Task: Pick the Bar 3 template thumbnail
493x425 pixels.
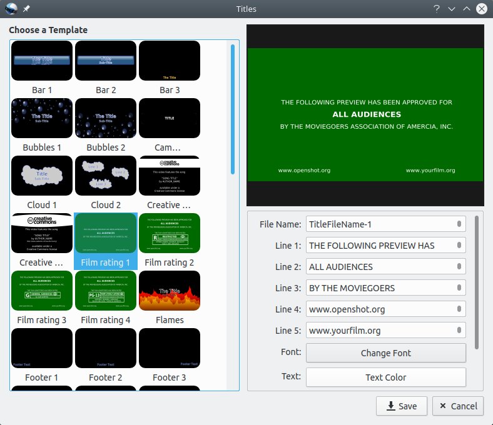Action: coord(170,61)
